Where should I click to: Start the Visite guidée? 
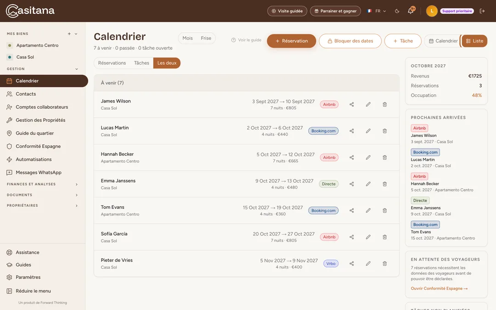(287, 11)
